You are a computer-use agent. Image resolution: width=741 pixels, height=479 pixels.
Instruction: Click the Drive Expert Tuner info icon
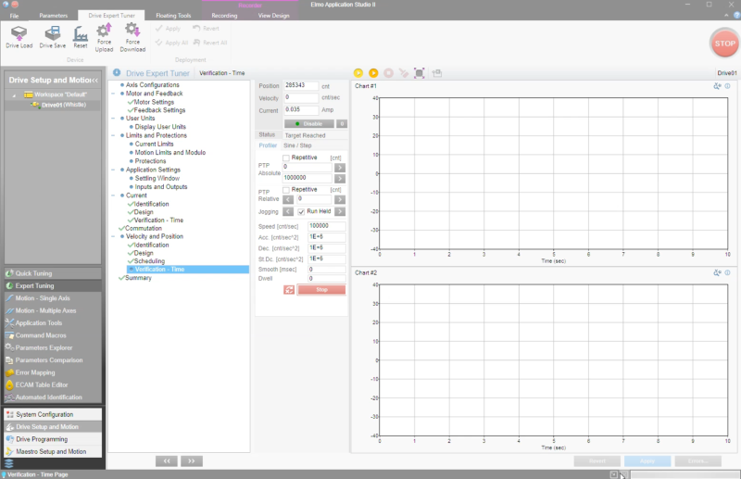click(117, 73)
